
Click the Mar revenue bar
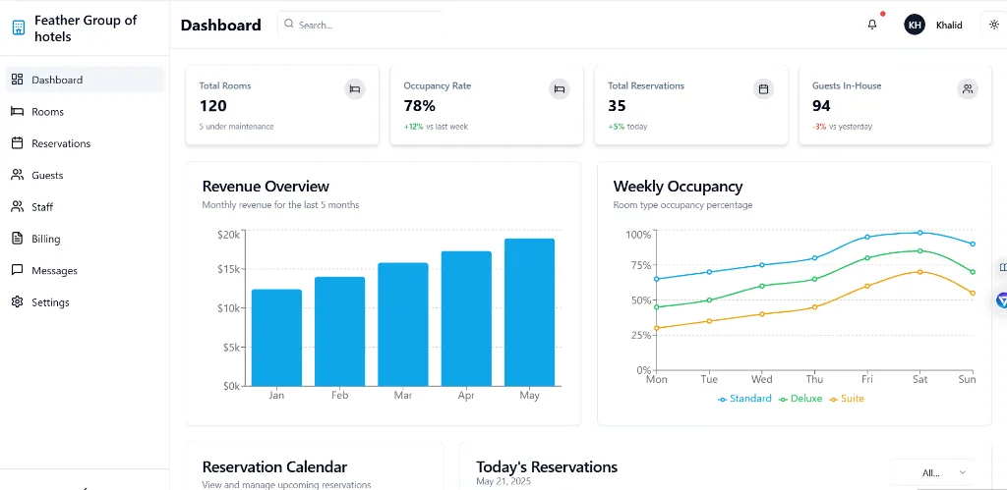(x=402, y=324)
